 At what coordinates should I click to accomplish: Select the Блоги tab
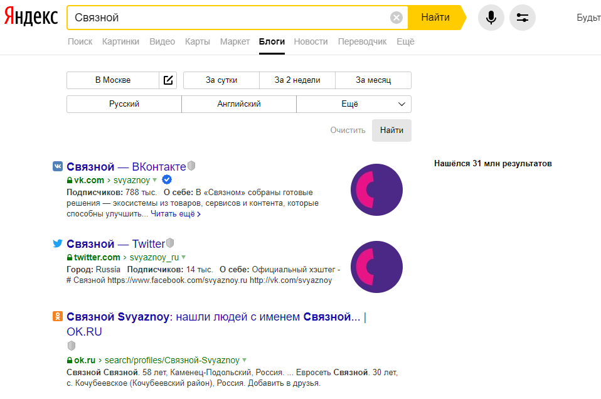point(272,41)
